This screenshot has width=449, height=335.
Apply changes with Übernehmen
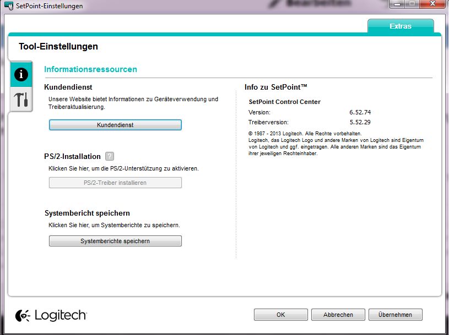pos(395,315)
